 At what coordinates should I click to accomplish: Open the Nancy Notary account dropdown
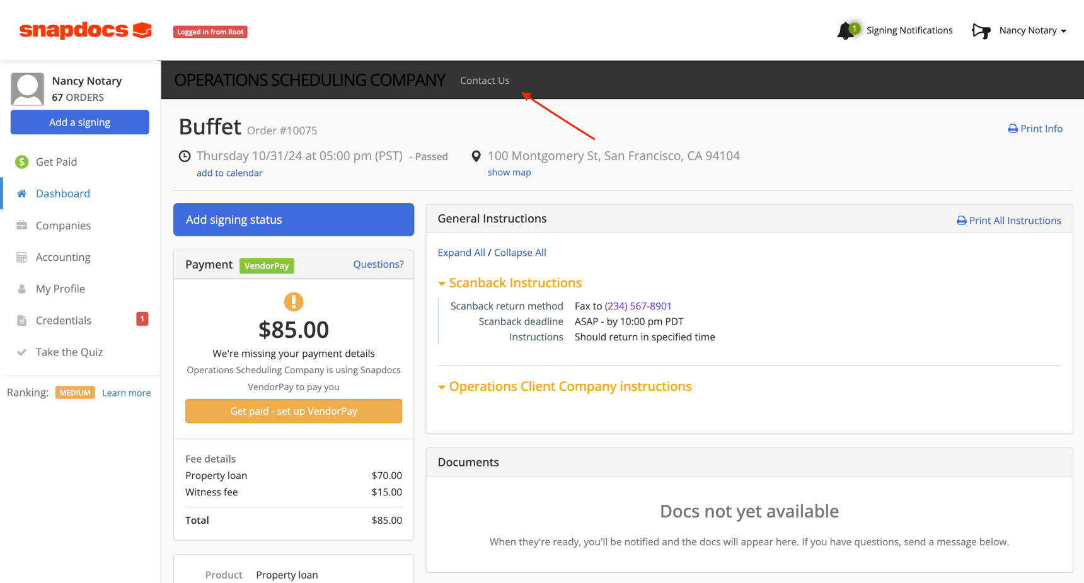coord(1032,30)
